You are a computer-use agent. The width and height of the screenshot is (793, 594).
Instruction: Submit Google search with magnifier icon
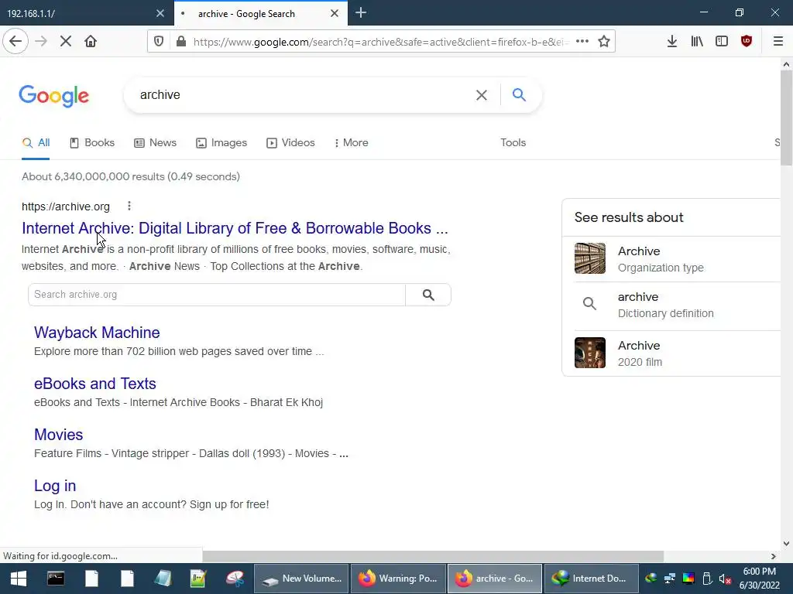pos(519,94)
